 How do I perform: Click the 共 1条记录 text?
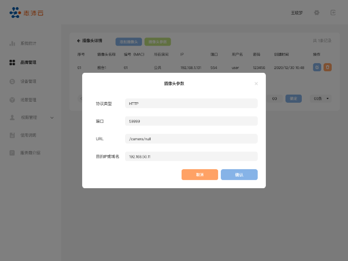(322, 41)
